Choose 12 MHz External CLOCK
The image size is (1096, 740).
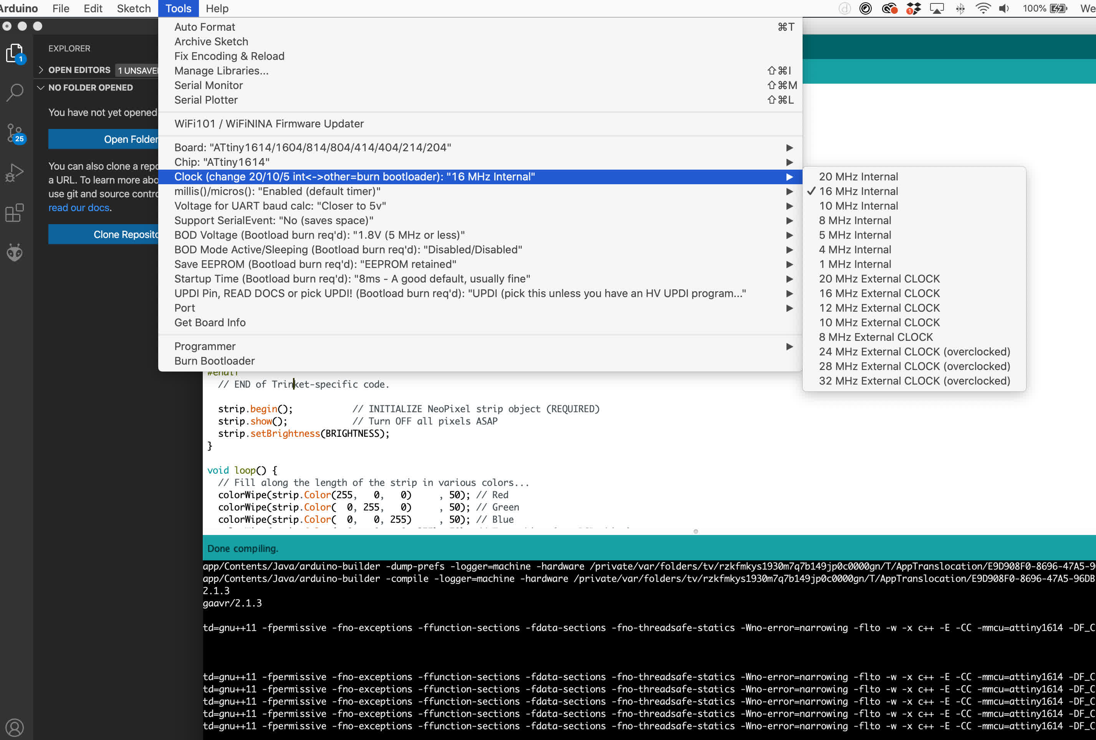click(x=914, y=308)
